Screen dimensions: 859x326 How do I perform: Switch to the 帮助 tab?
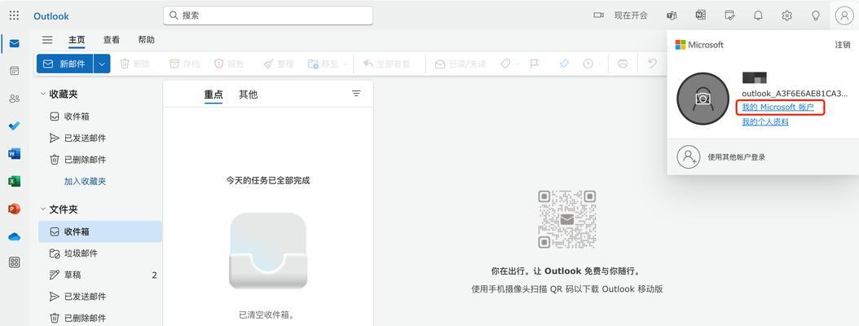(x=146, y=40)
